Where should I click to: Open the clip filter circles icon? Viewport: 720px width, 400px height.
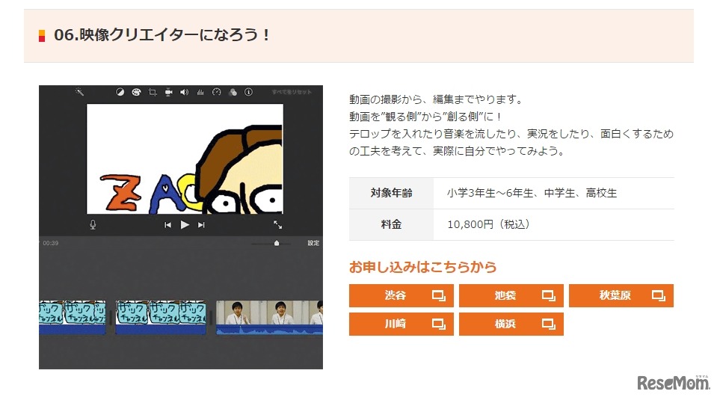click(233, 92)
